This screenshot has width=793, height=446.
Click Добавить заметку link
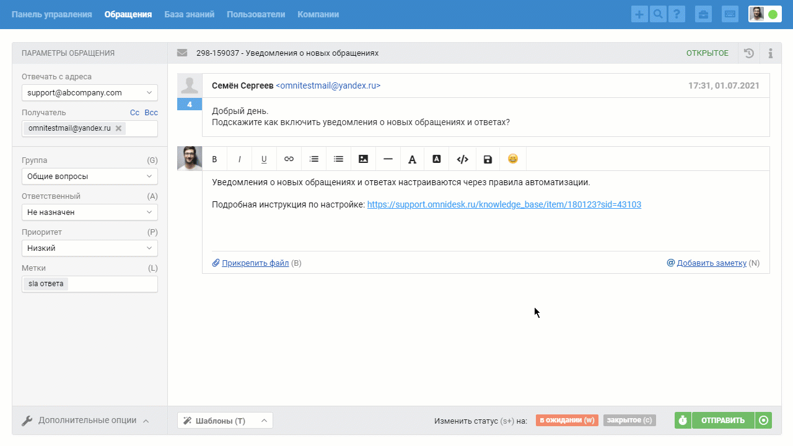tap(712, 263)
